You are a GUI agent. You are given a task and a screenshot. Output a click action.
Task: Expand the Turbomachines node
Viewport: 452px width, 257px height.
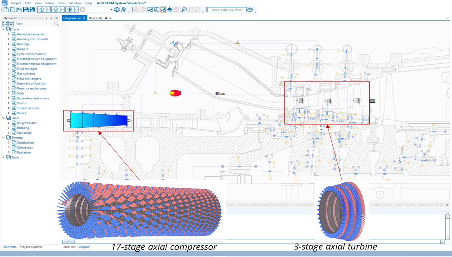point(9,108)
